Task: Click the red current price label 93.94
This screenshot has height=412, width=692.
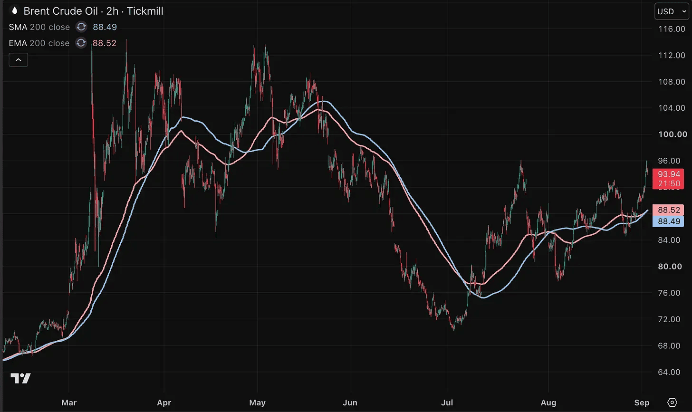Action: 668,179
